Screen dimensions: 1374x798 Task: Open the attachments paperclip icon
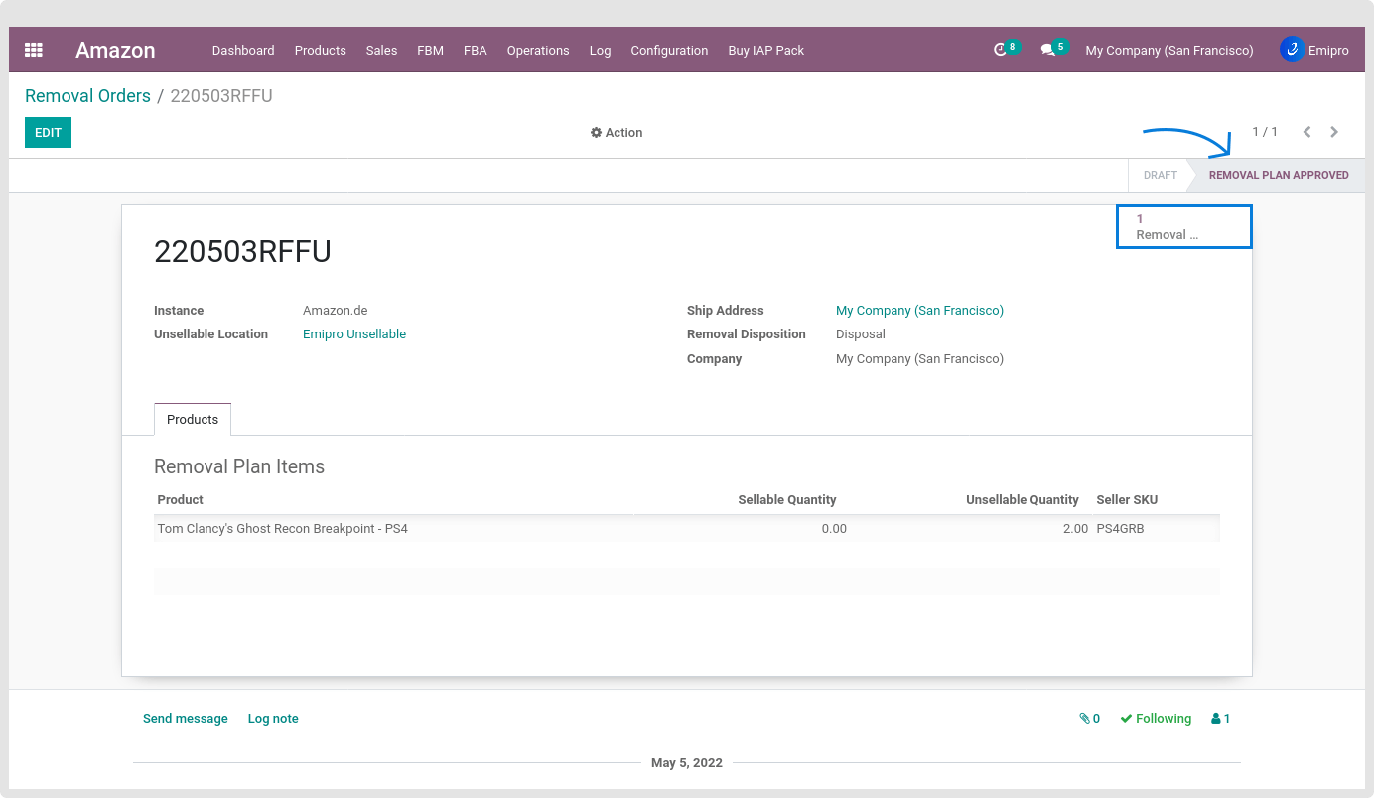coord(1089,719)
